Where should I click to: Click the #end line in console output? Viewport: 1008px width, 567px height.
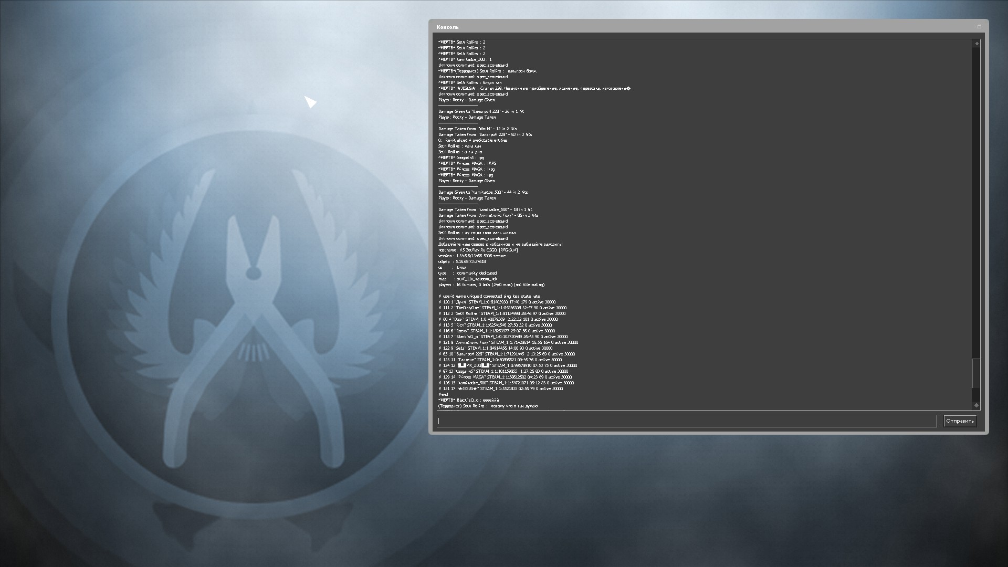pyautogui.click(x=443, y=394)
